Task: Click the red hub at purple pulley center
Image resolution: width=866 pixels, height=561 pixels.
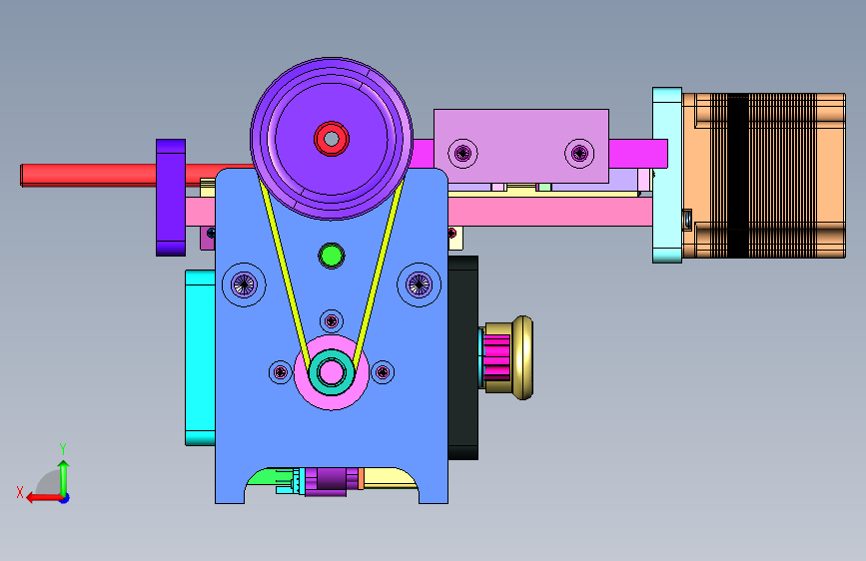Action: pos(332,139)
